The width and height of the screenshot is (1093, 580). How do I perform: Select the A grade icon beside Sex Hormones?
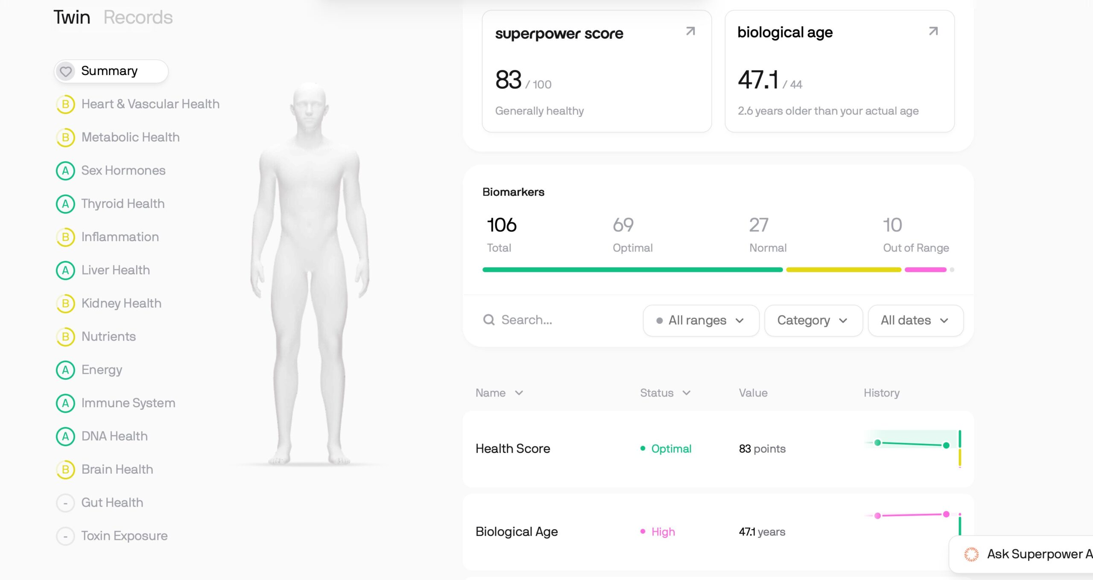pos(65,170)
